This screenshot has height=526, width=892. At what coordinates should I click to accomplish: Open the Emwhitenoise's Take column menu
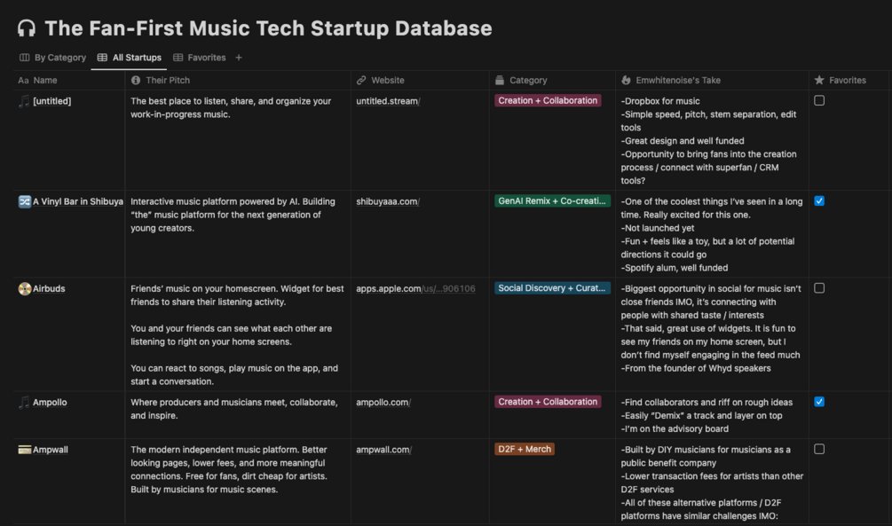pyautogui.click(x=678, y=80)
